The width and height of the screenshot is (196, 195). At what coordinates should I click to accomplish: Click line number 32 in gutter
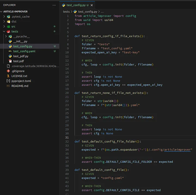(x=67, y=141)
